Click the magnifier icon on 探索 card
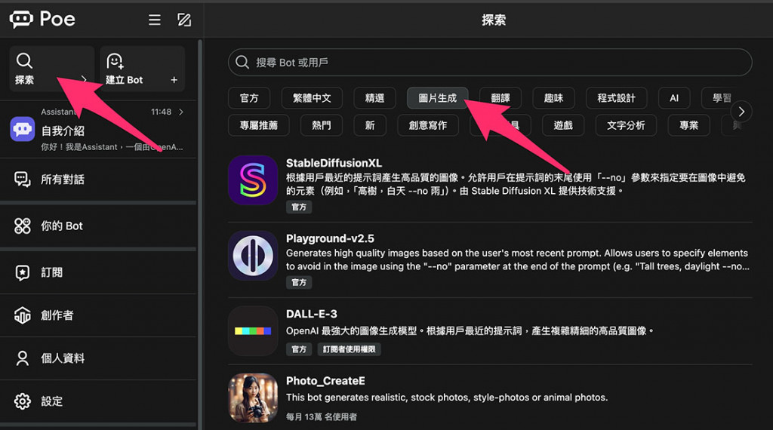 [x=24, y=60]
